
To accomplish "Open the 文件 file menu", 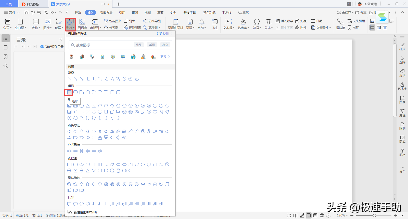I will coord(12,12).
